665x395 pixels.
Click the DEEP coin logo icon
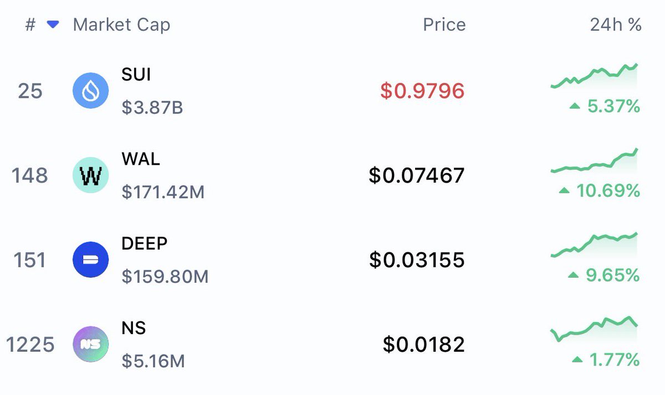click(91, 260)
